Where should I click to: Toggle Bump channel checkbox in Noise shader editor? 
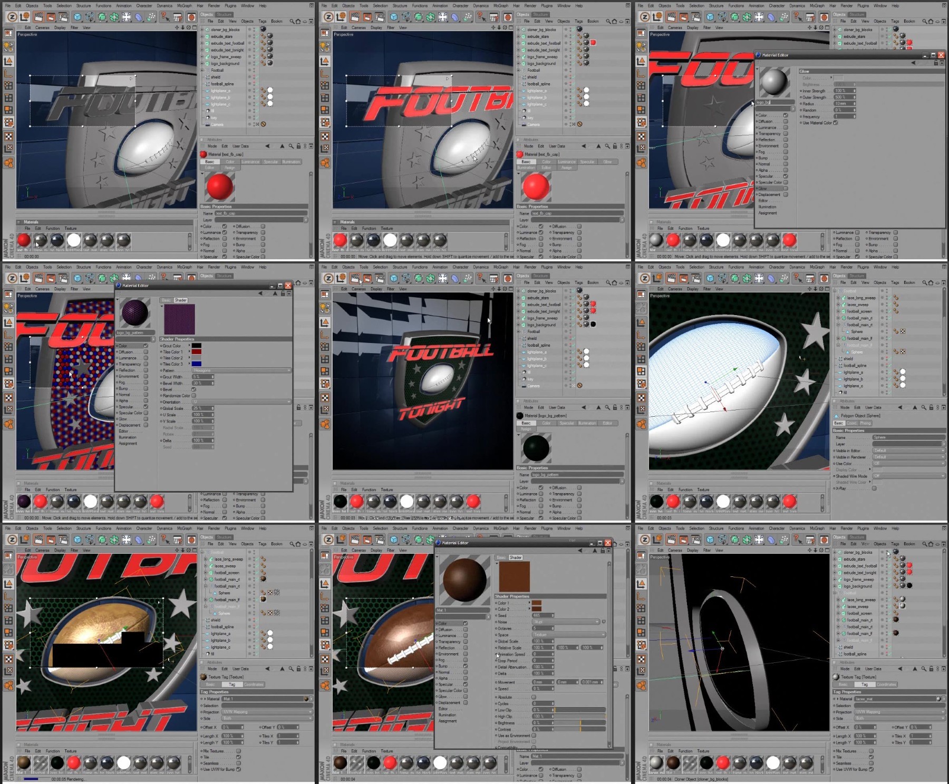click(x=466, y=666)
